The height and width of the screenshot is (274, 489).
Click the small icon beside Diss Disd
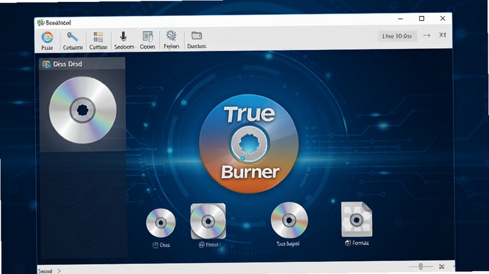pyautogui.click(x=46, y=64)
